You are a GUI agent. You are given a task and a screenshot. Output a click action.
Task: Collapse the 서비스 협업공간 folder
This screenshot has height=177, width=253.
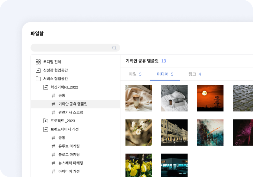click(38, 79)
